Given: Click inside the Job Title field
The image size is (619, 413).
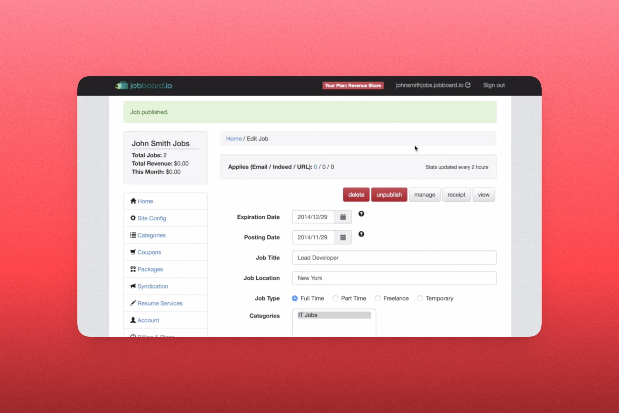Looking at the screenshot, I should (x=394, y=257).
